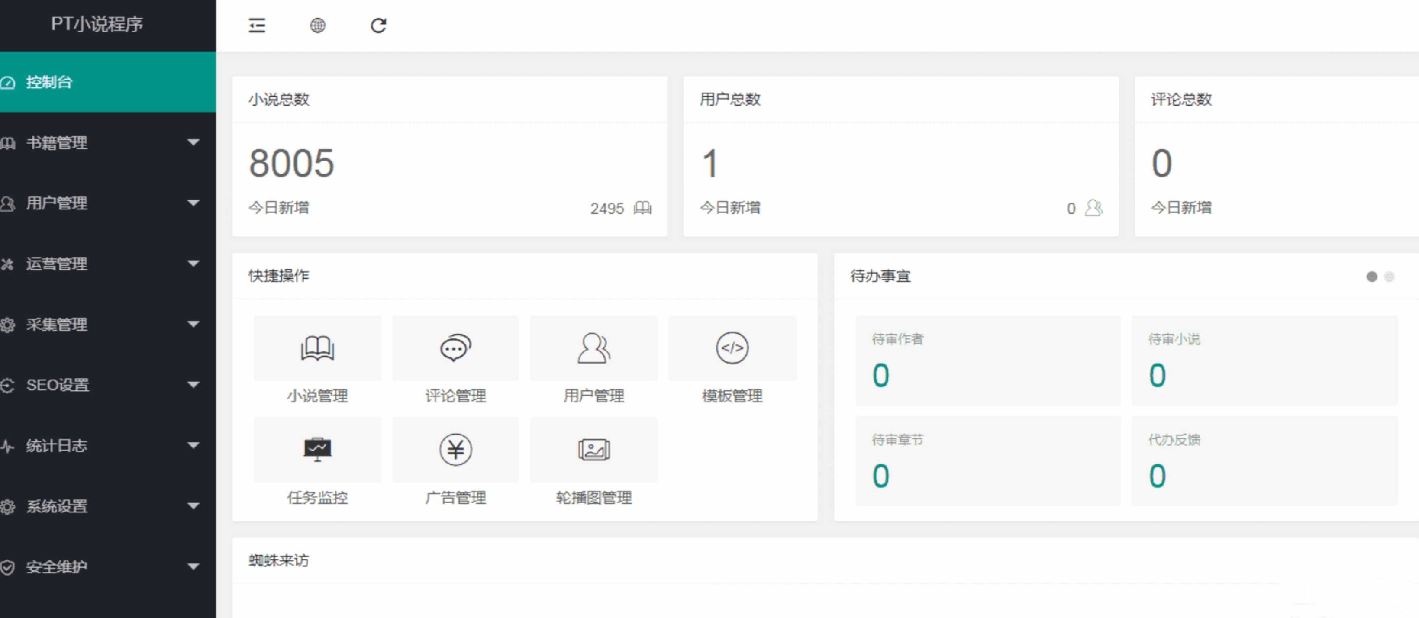Viewport: 1419px width, 618px height.
Task: Click the 快捷操作 panel heading
Action: pos(279,276)
